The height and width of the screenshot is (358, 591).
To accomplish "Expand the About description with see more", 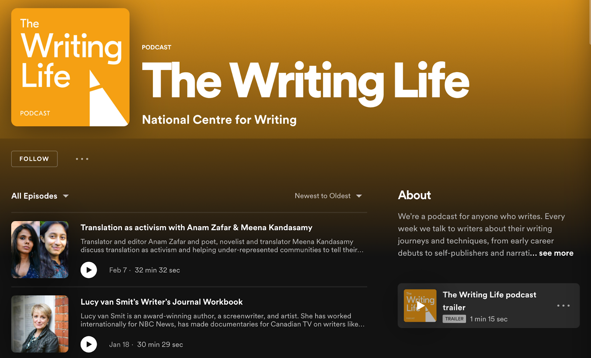I will pos(556,253).
